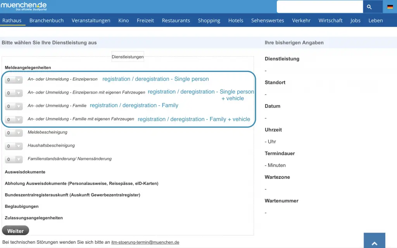Open quantity dropdown for Meldebescheinigung
The image size is (397, 248).
click(14, 133)
